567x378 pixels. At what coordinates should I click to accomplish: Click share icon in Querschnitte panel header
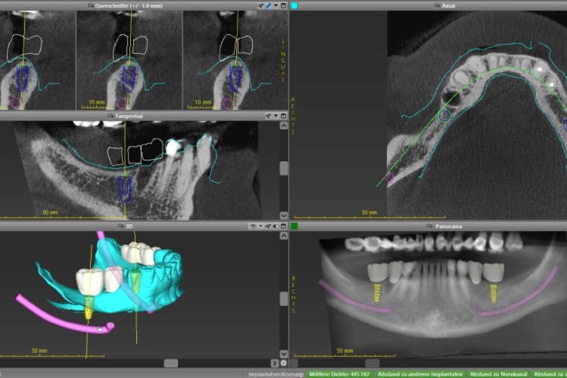(260, 5)
